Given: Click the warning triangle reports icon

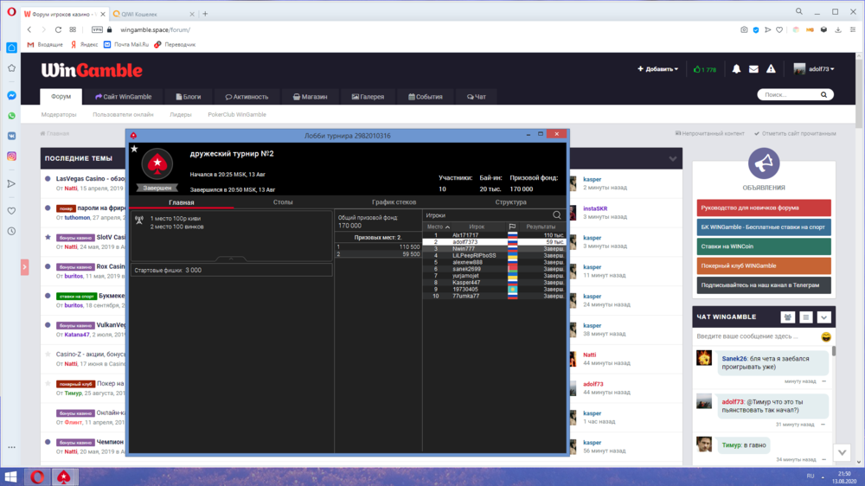Looking at the screenshot, I should coord(772,69).
